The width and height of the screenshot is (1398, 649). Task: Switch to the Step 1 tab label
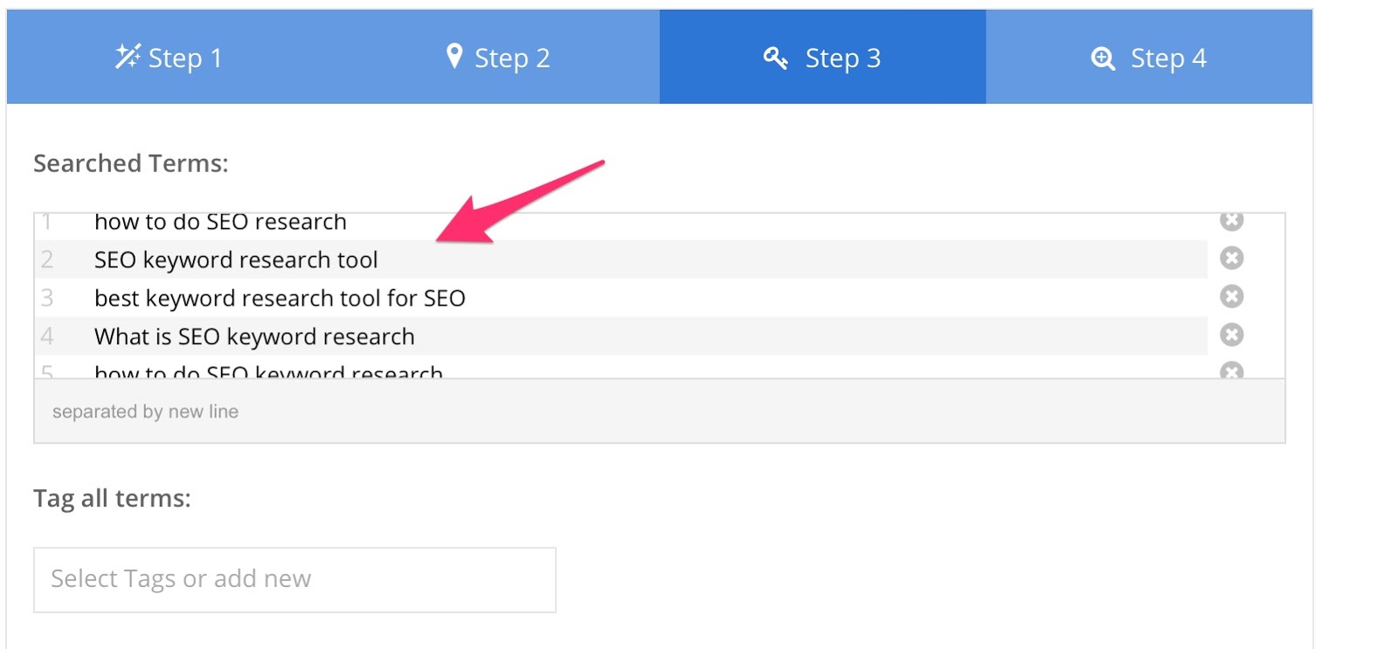tap(185, 59)
